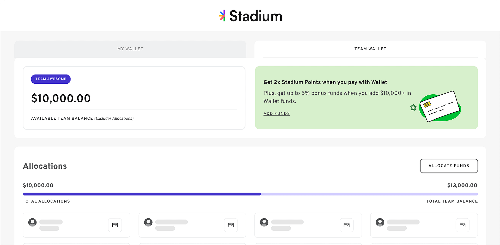Click the $13,000.00 total team balance amount
Screen dimensions: 500x245
(462, 185)
